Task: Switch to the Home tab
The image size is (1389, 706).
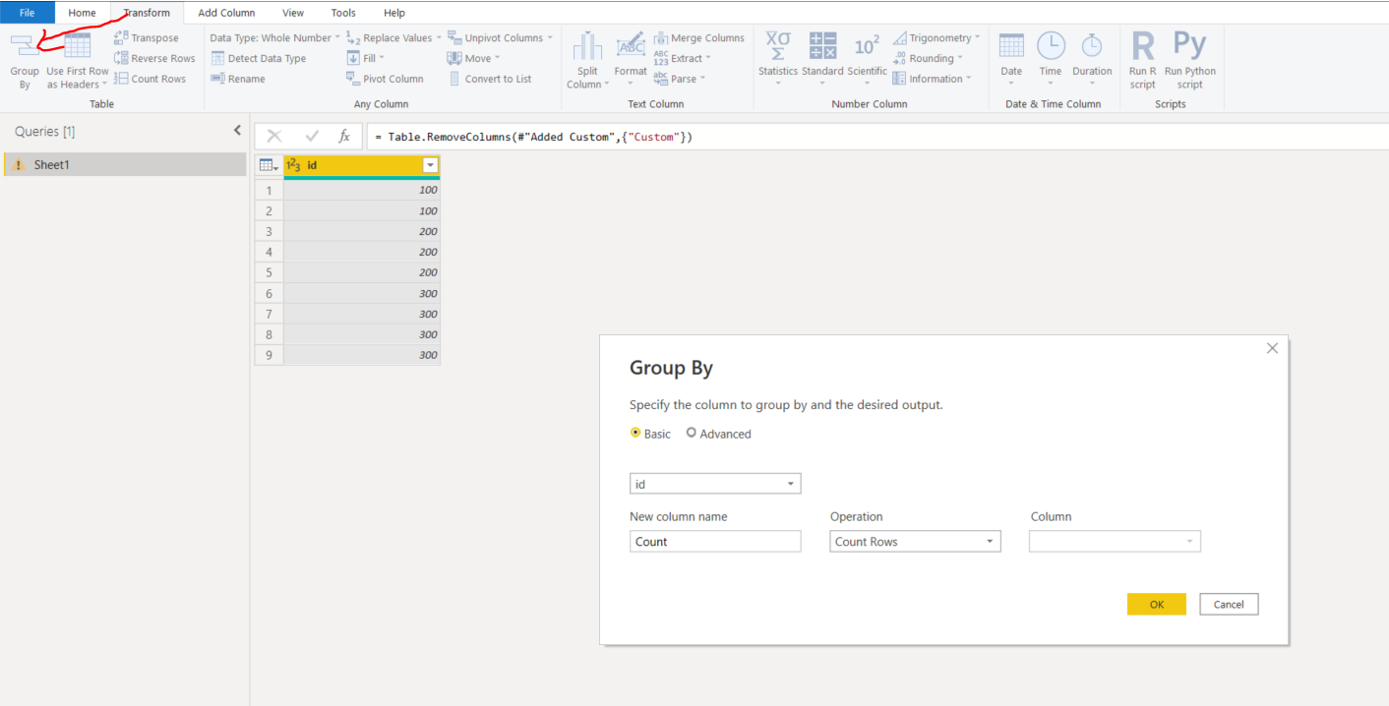Action: click(83, 13)
